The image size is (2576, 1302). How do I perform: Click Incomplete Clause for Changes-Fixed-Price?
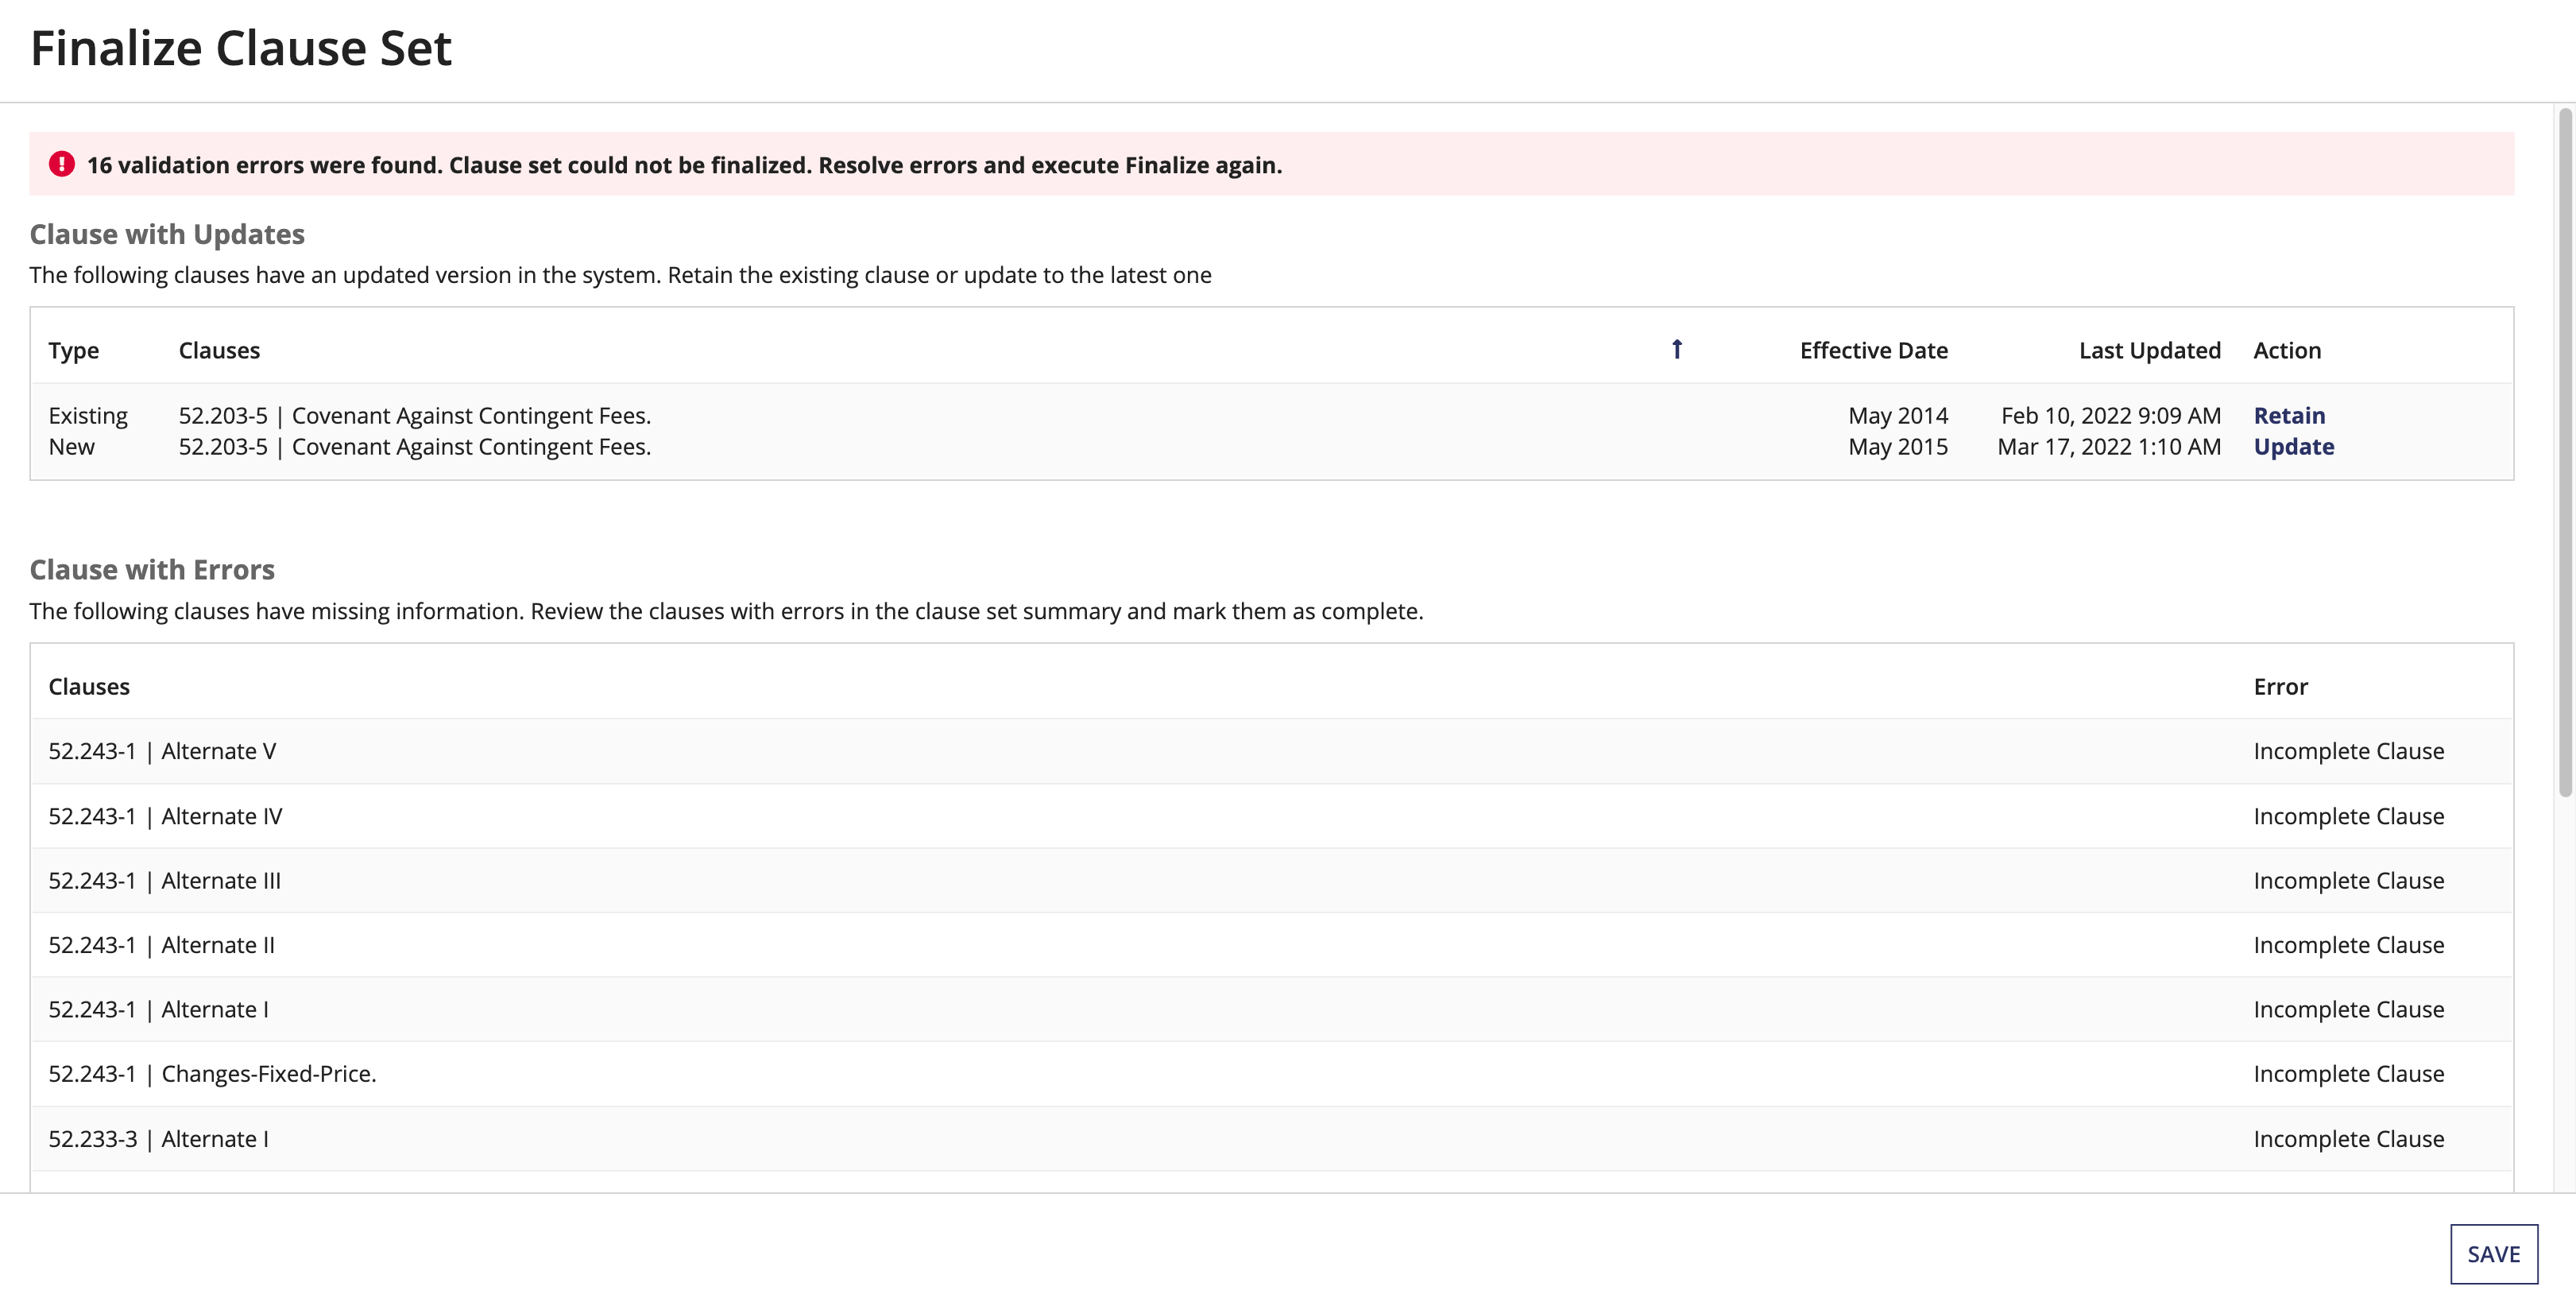click(2348, 1074)
